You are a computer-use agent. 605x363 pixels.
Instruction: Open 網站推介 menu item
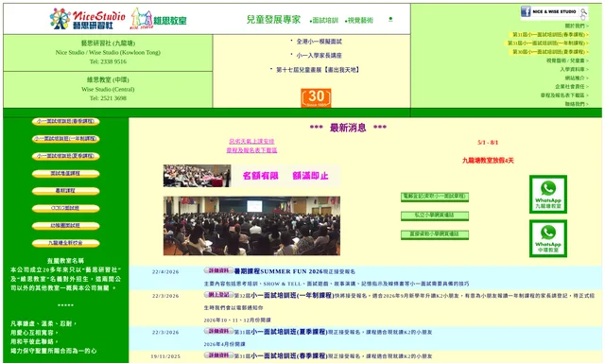(577, 78)
